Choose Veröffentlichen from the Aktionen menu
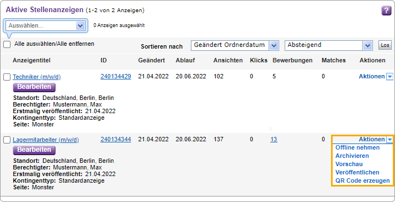Viewport: 395px width, 202px height. 357,173
